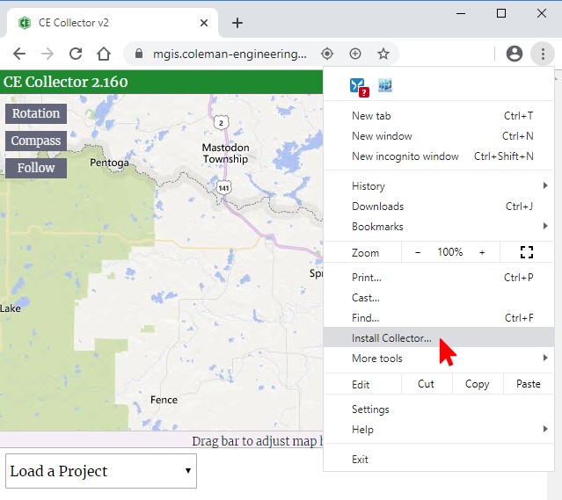The image size is (562, 500).
Task: Choose New incognito window menu item
Action: [x=405, y=156]
